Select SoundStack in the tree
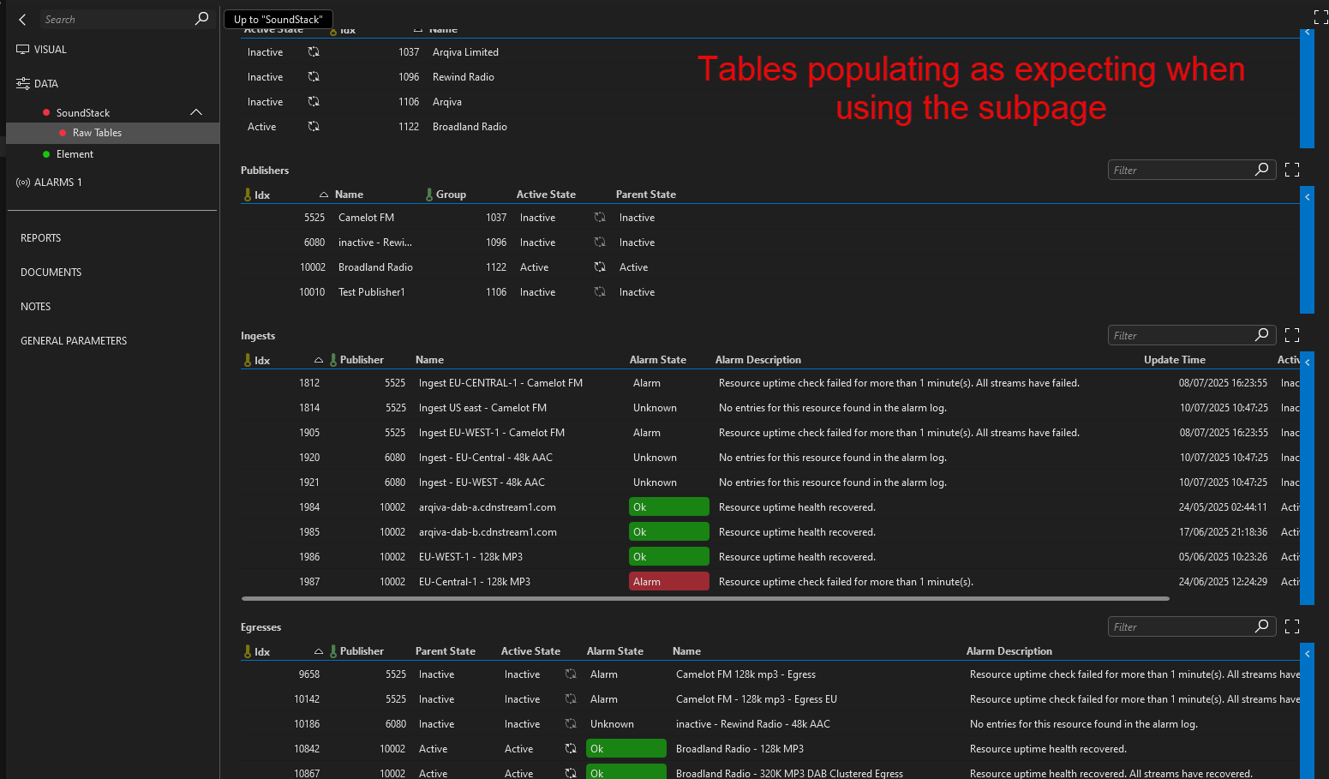The height and width of the screenshot is (779, 1329). pos(83,113)
